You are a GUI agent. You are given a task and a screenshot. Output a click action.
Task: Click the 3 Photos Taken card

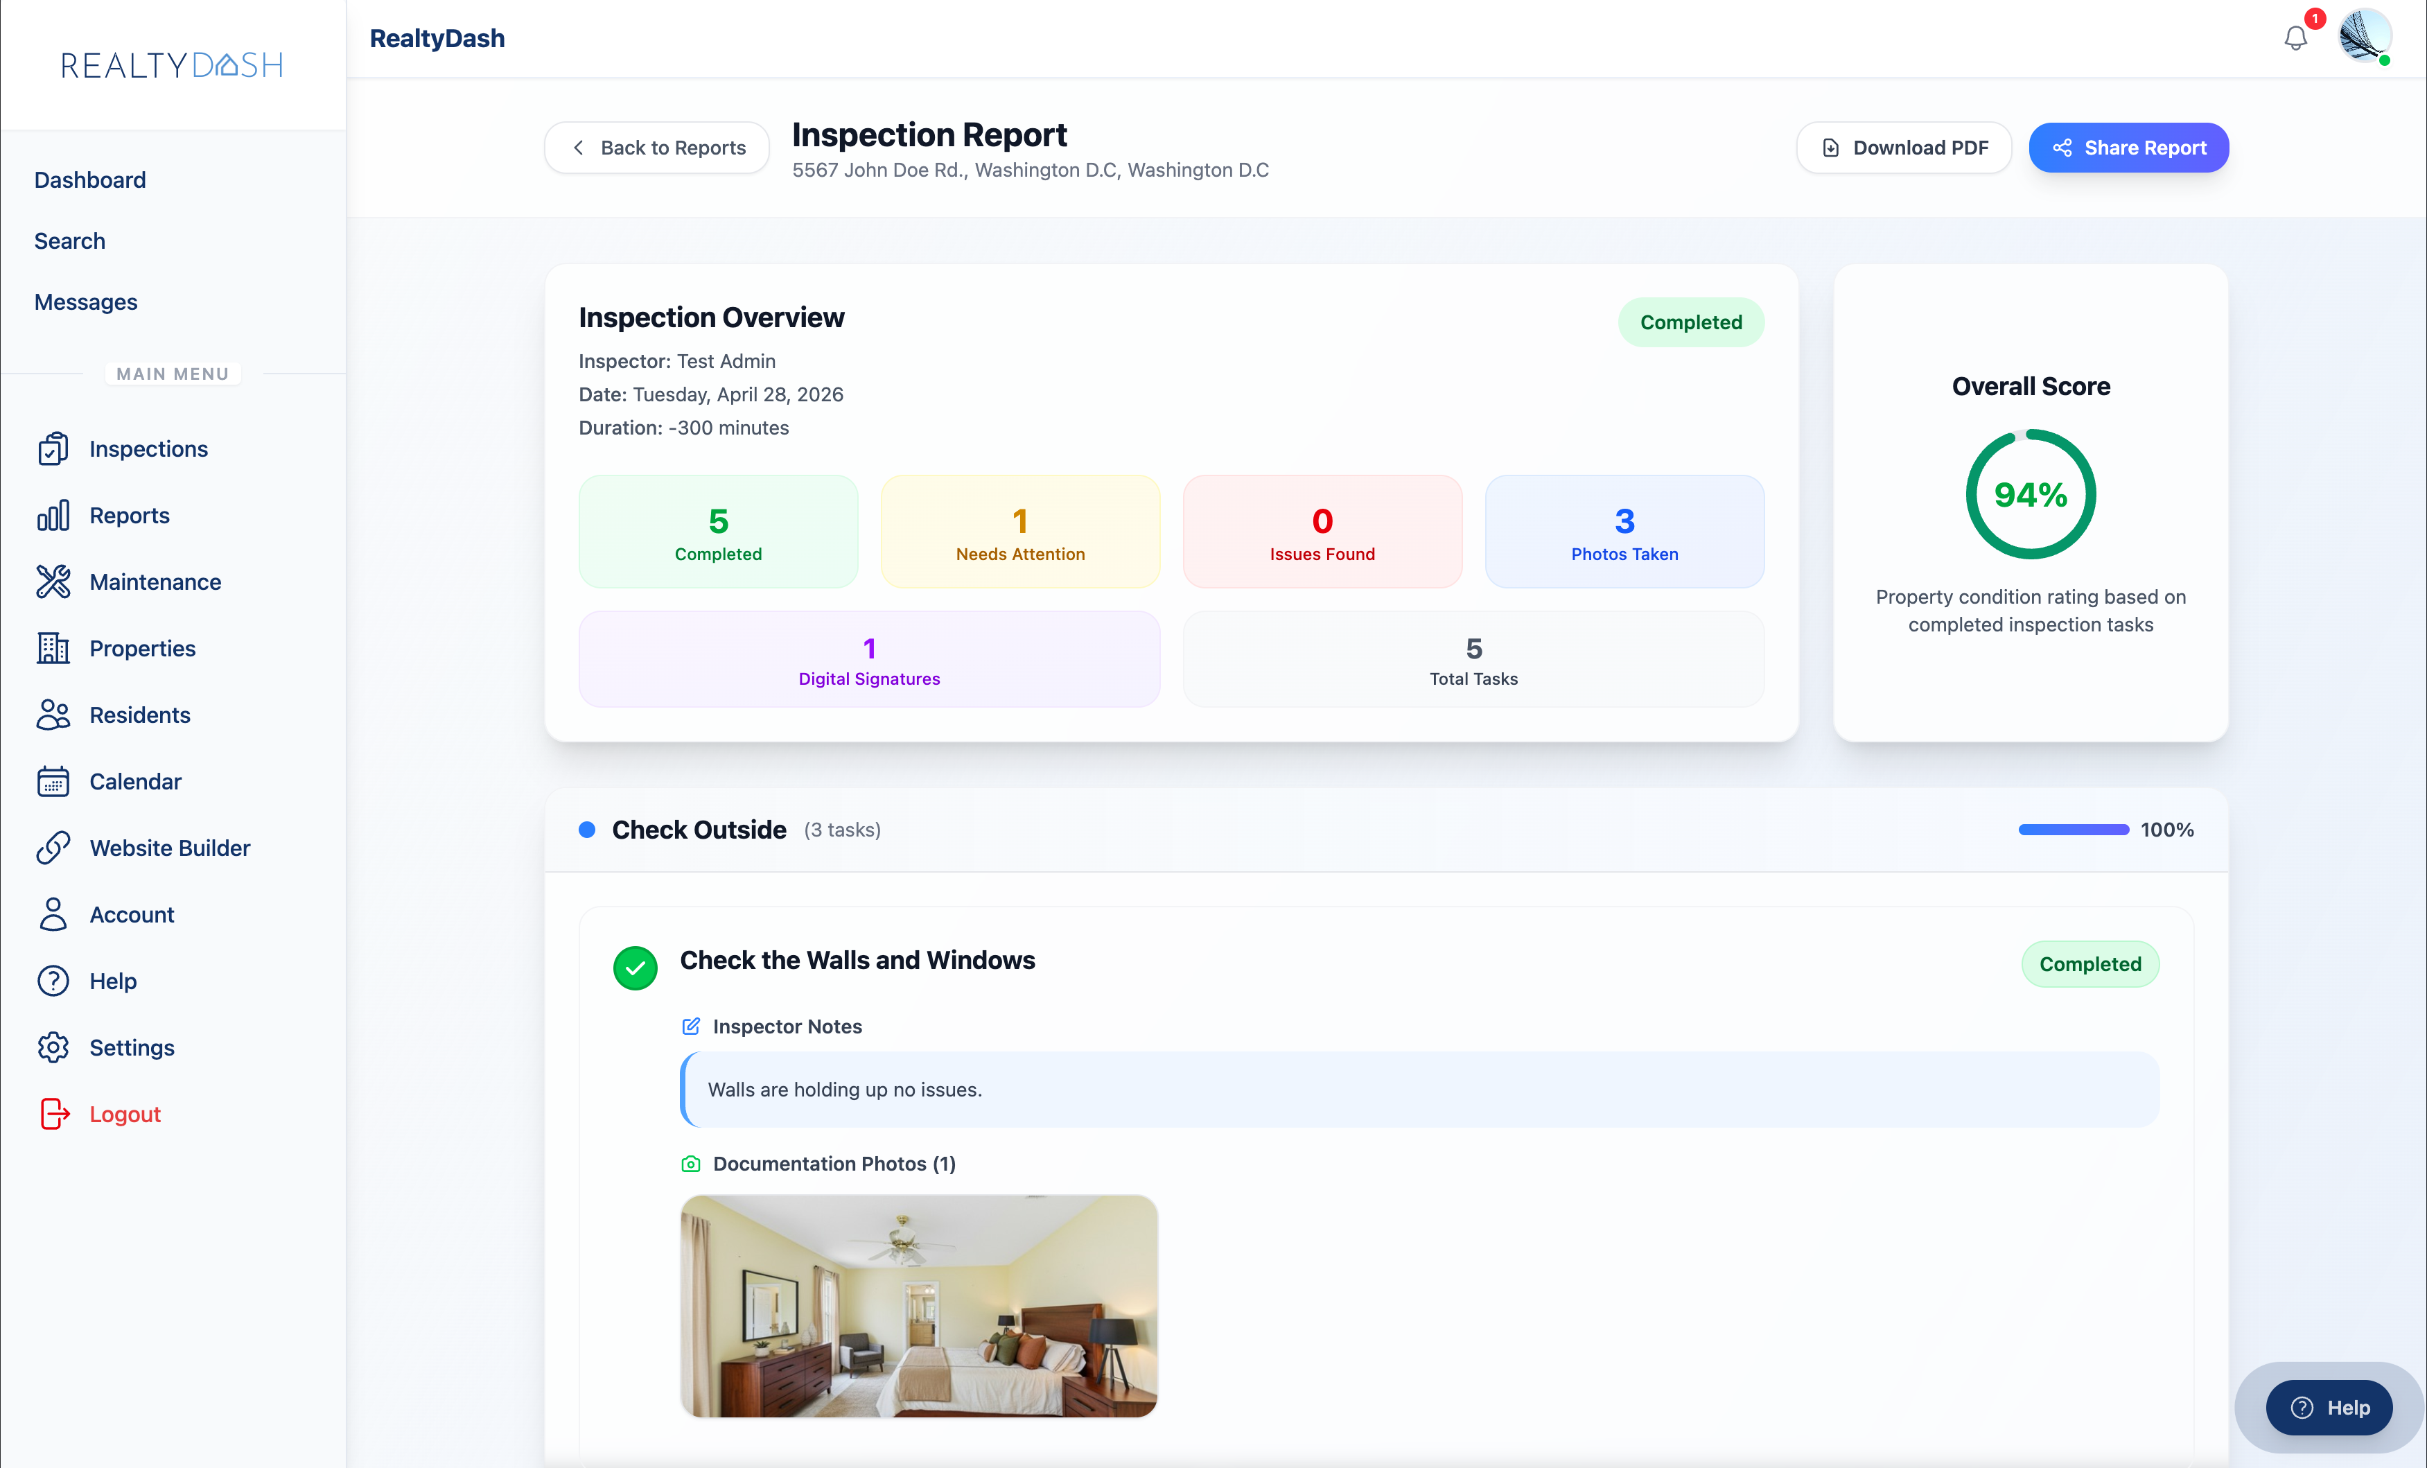[x=1624, y=532]
